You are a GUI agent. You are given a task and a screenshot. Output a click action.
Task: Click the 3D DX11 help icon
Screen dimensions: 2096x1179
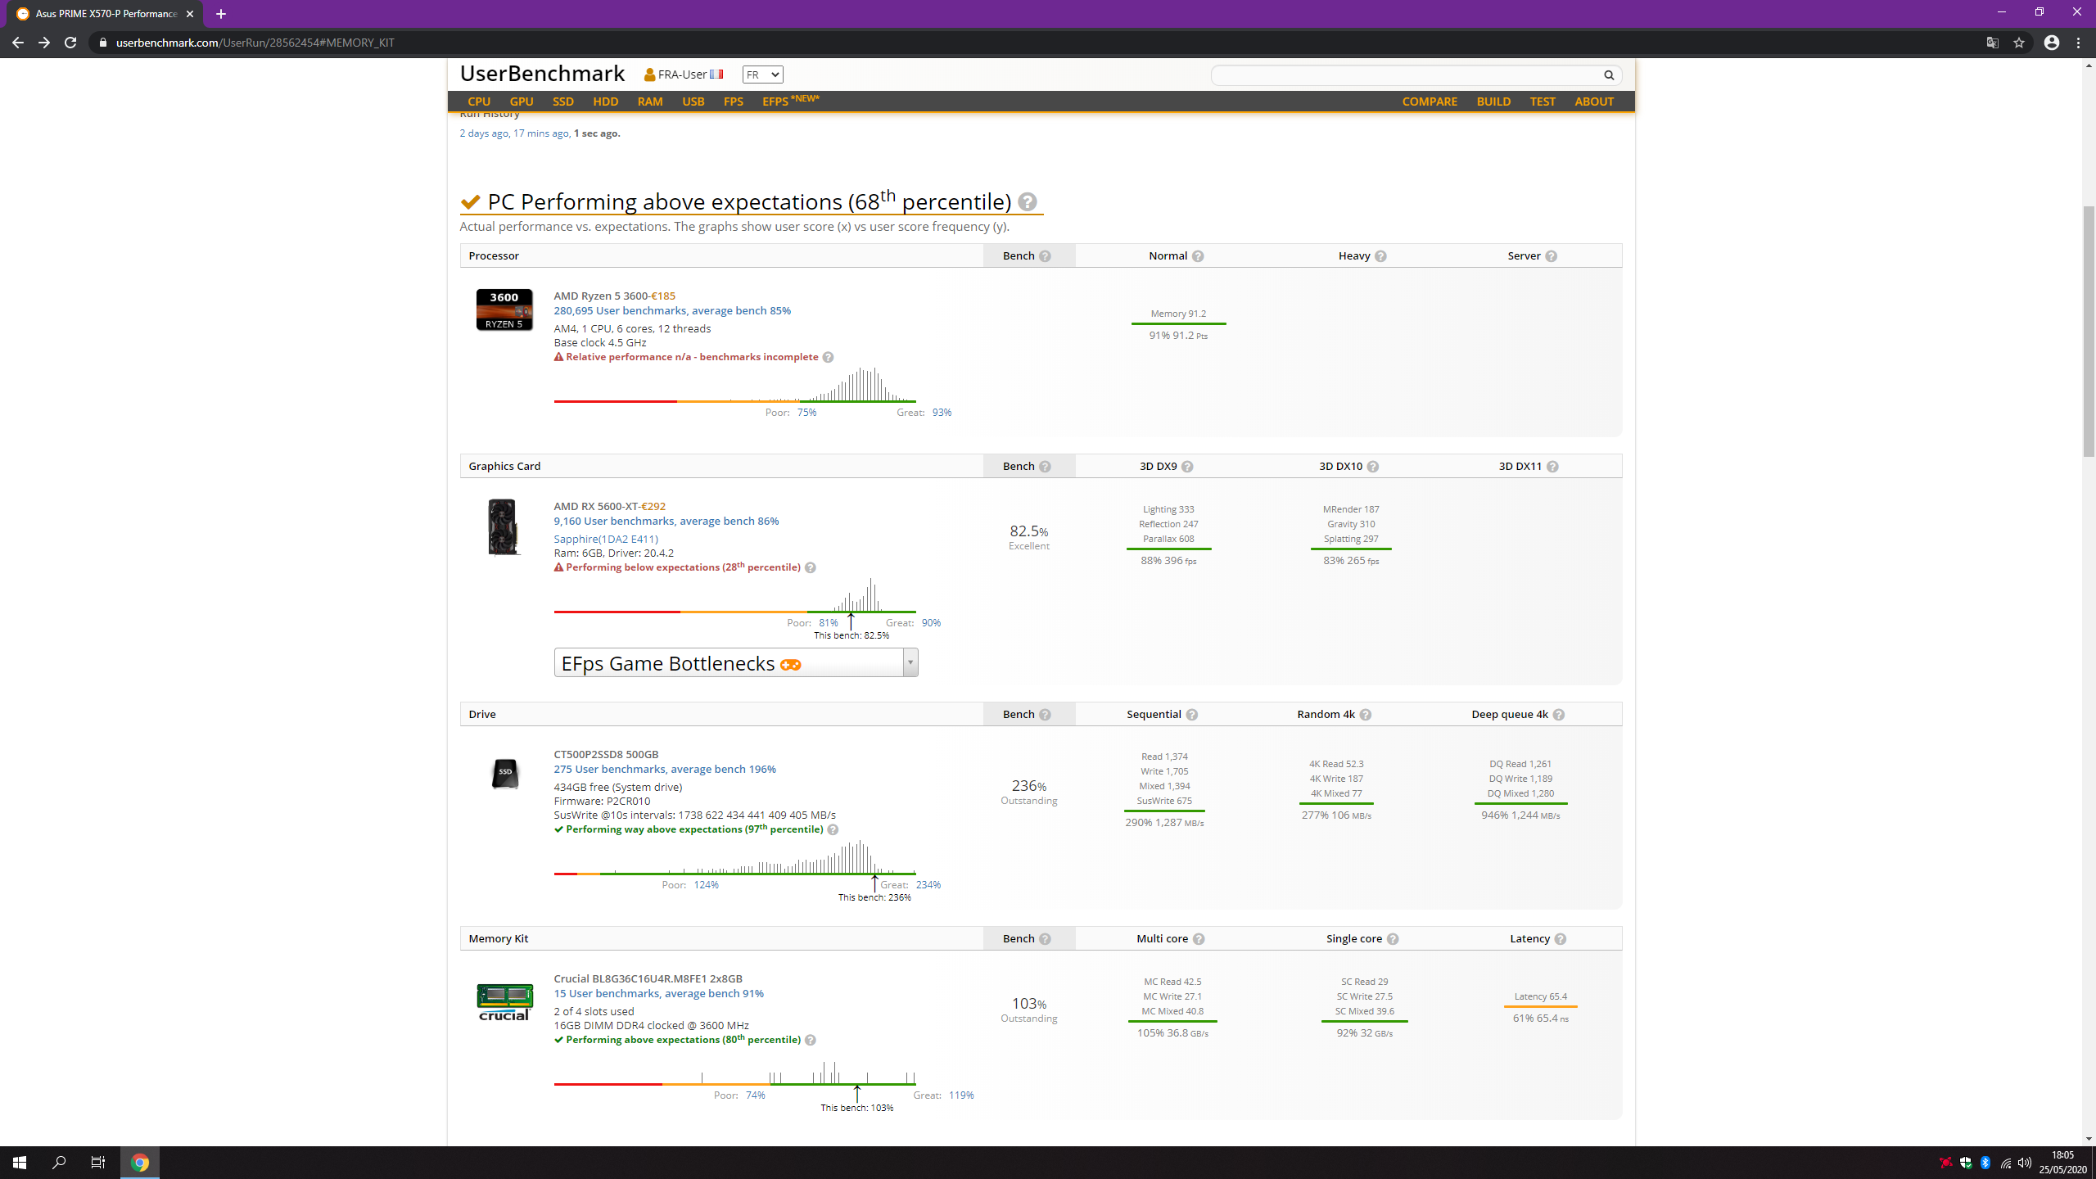1552,467
